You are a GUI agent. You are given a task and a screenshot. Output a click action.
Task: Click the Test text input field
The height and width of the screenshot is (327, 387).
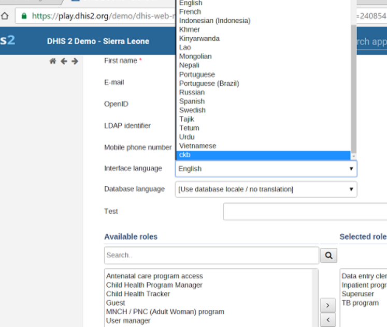point(305,212)
